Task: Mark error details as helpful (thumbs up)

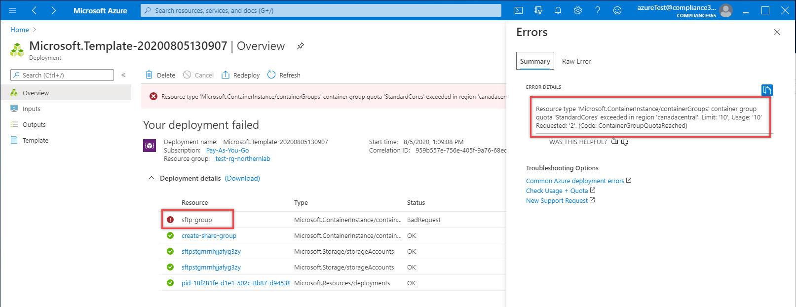Action: click(x=614, y=142)
